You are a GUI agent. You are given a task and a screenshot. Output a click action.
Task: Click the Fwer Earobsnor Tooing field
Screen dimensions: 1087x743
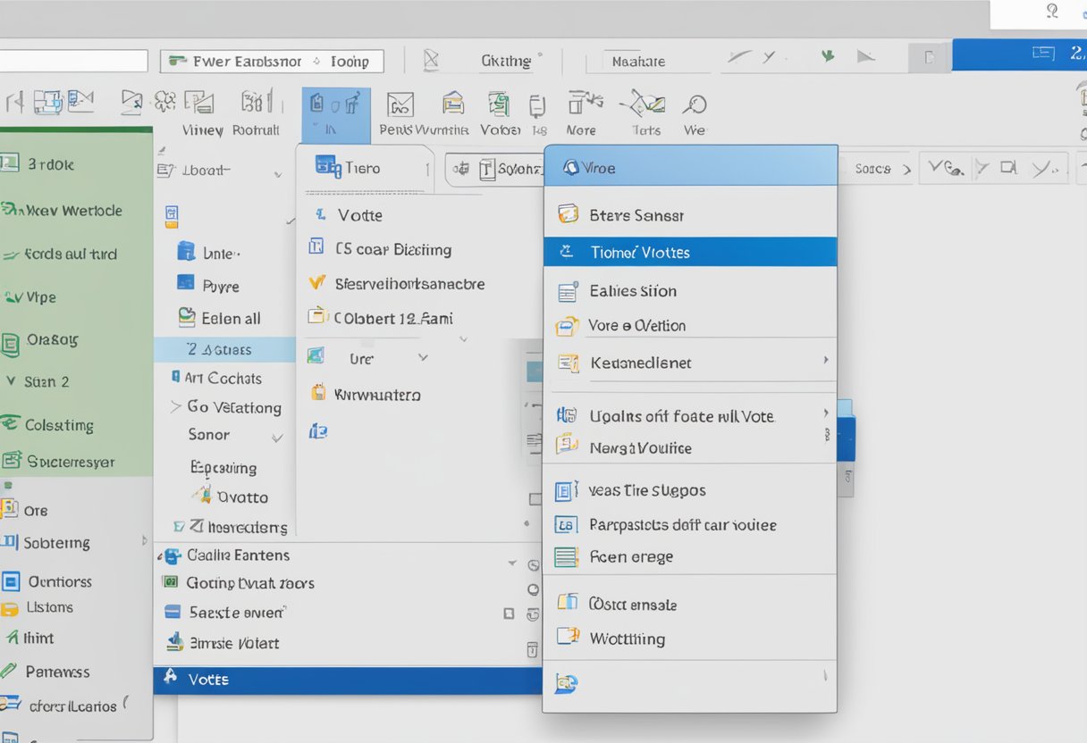pyautogui.click(x=272, y=62)
